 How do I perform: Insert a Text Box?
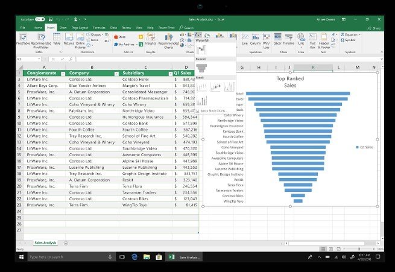coord(312,41)
